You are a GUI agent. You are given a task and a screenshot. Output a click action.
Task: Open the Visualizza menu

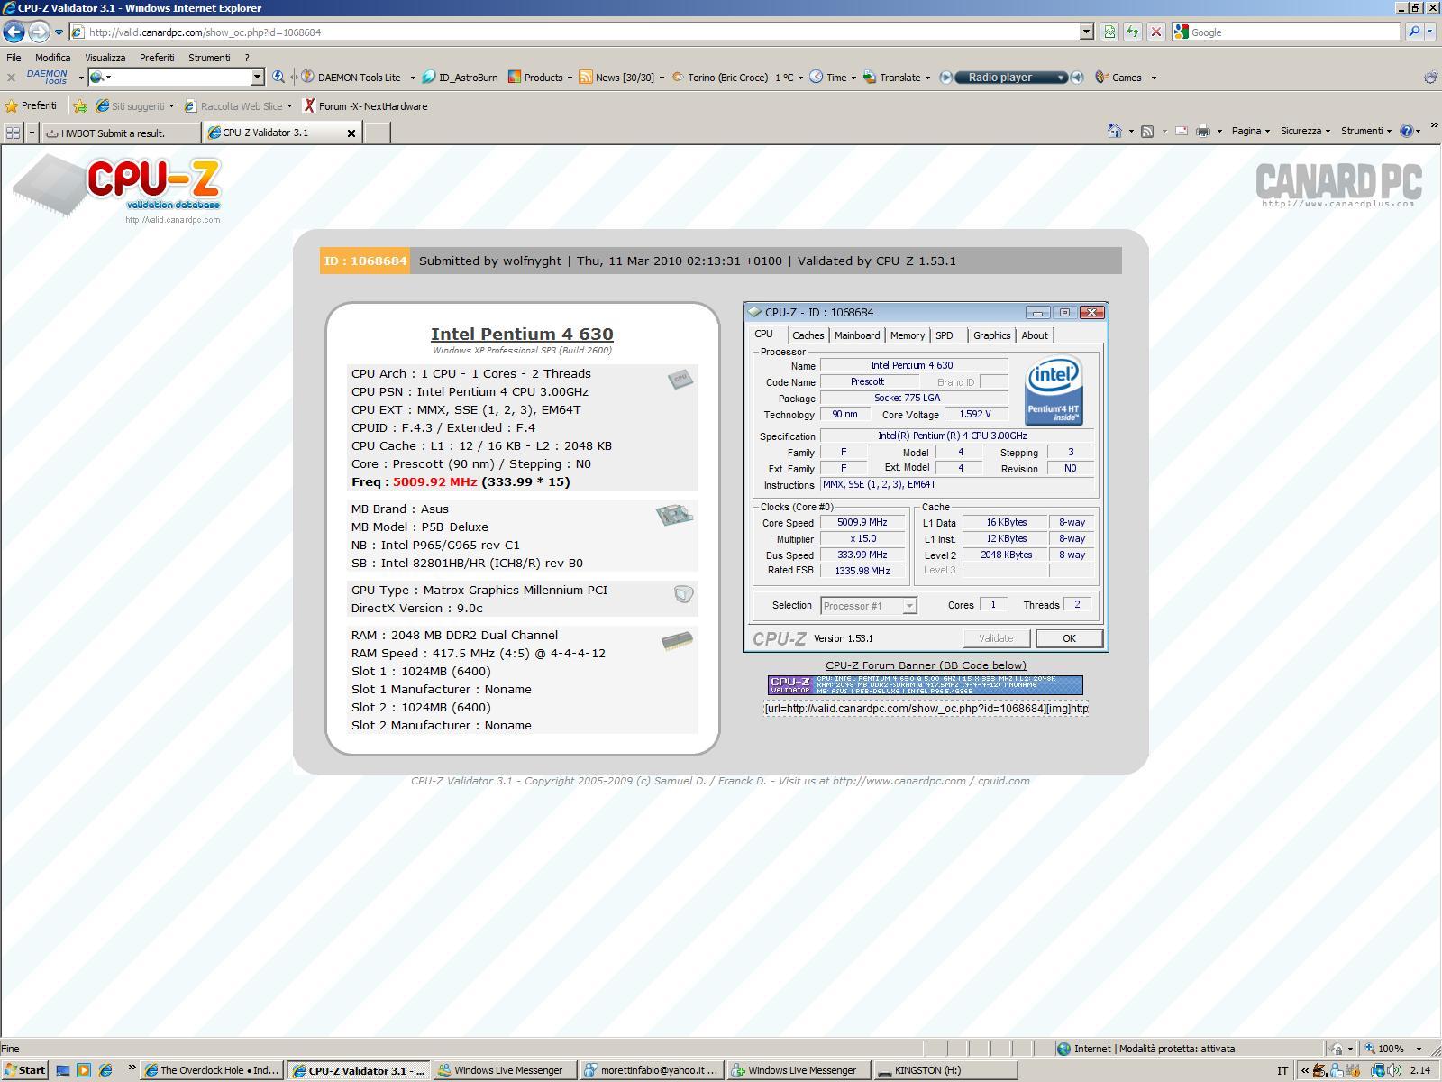pyautogui.click(x=105, y=57)
